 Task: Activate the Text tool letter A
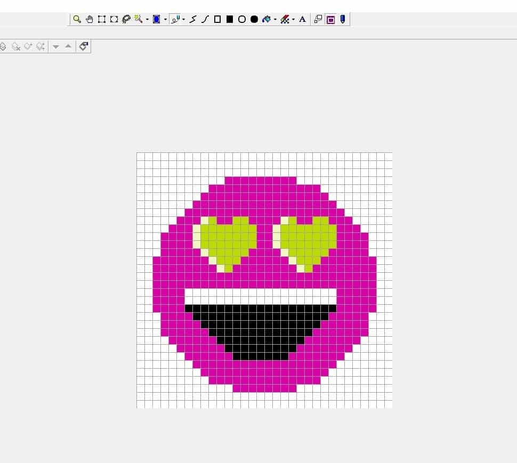point(302,19)
